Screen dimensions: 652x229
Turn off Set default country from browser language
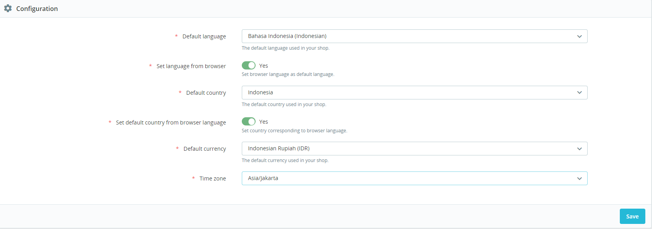[x=248, y=122]
